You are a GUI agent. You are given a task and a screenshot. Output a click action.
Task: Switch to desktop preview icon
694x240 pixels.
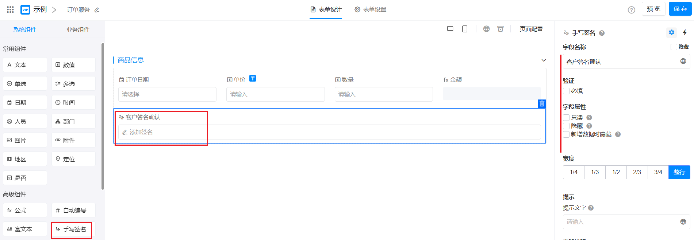(x=450, y=29)
